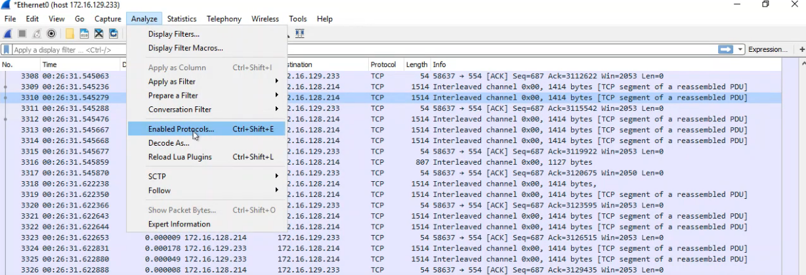Click the resize columns toolbar icon
This screenshot has height=275, width=806.
[300, 33]
